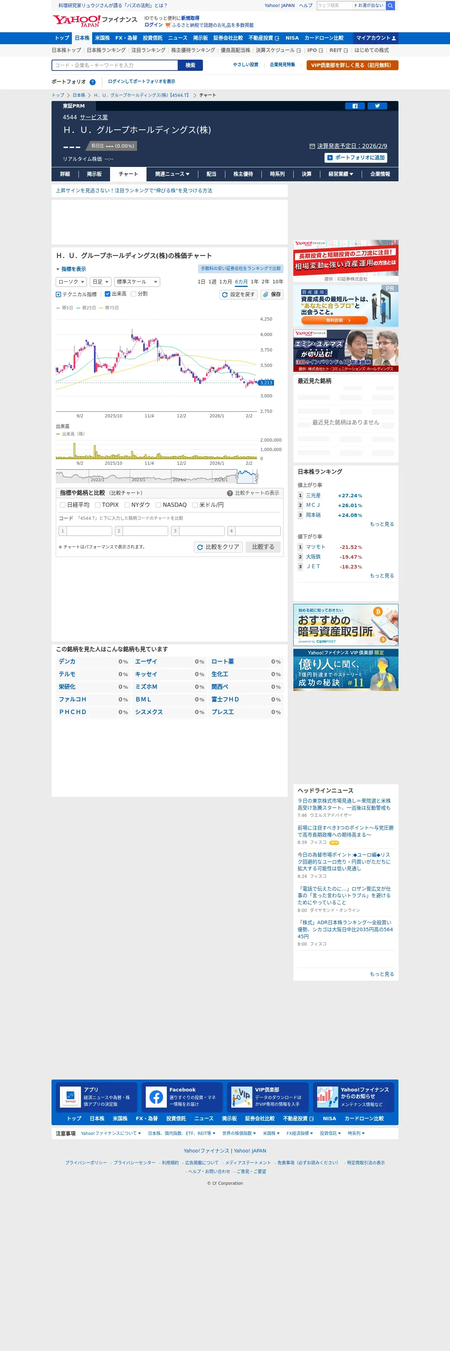Expand footer FX経済指標 notes
Image resolution: width=450 pixels, height=1351 pixels.
(300, 1133)
